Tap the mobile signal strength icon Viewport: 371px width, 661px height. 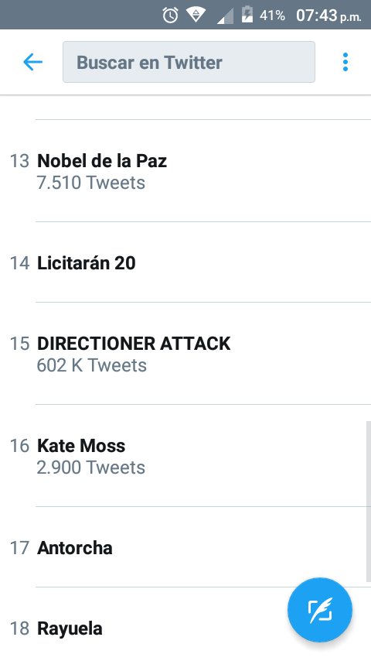(225, 16)
